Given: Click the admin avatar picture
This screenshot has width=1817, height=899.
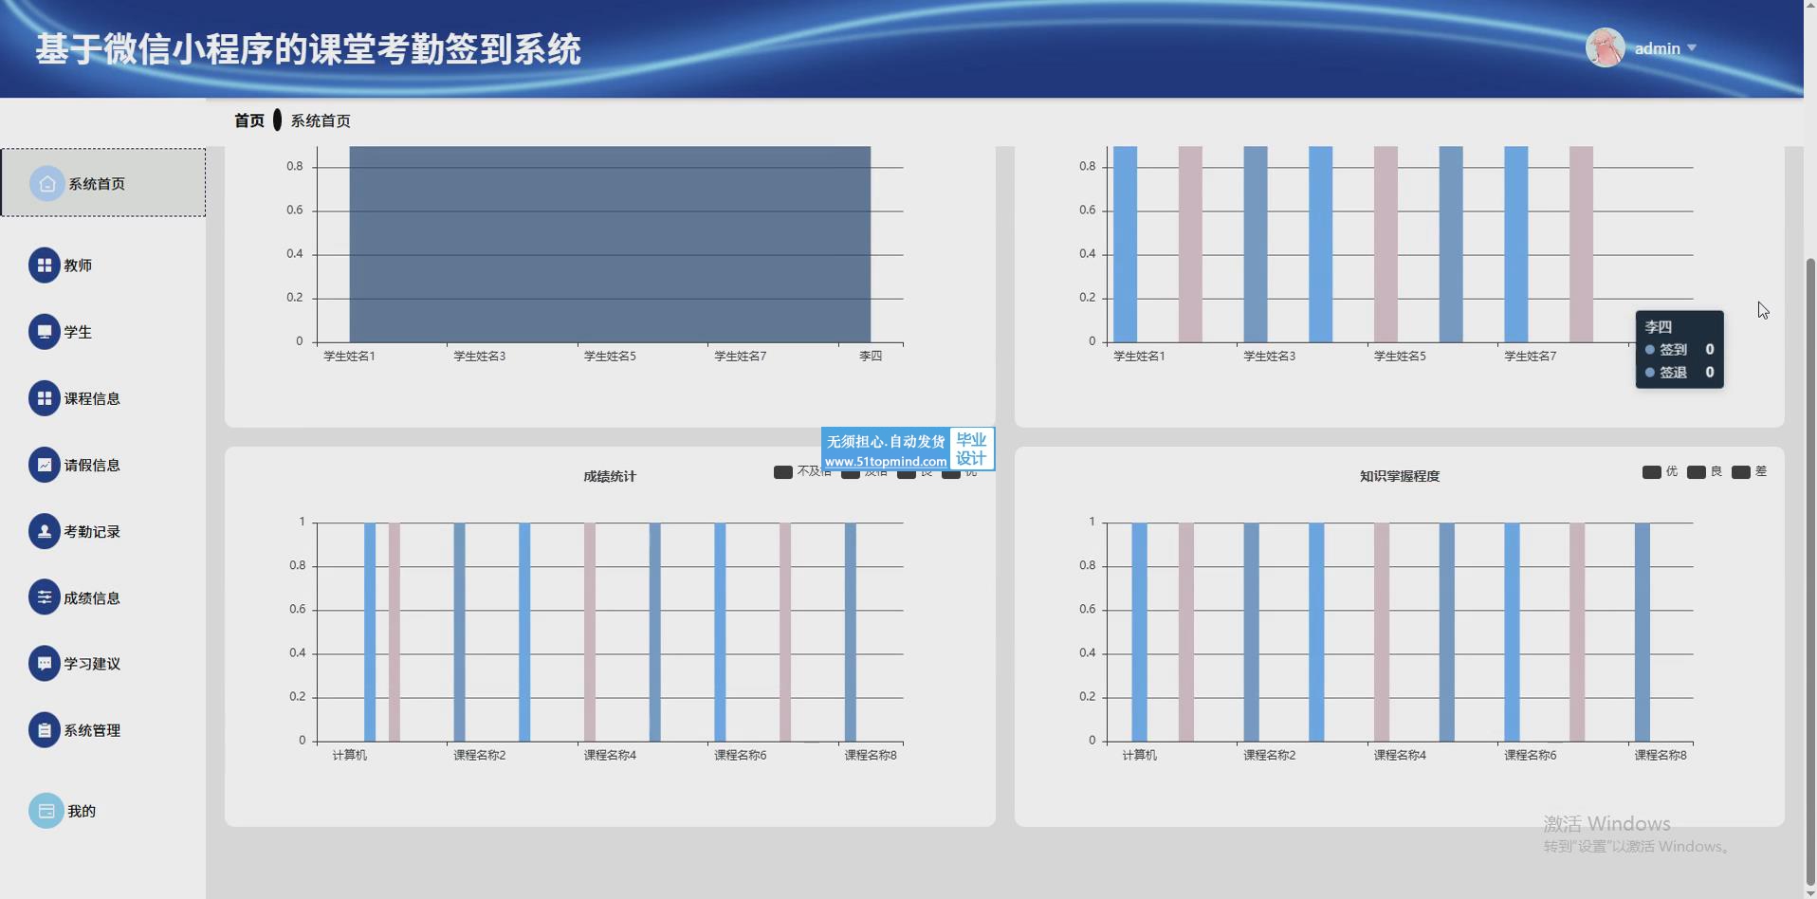Looking at the screenshot, I should pos(1605,47).
